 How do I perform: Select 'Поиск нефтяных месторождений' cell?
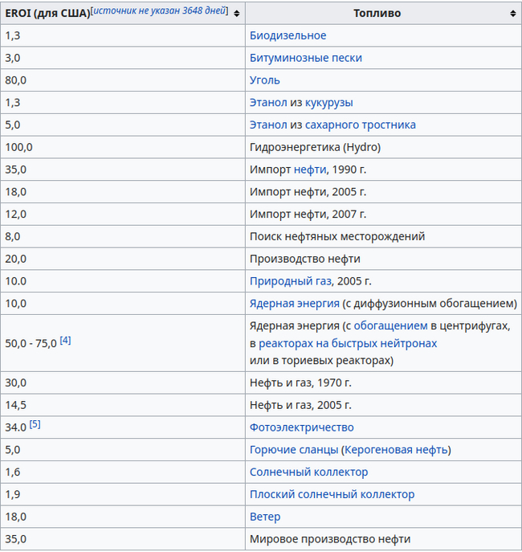click(x=383, y=236)
